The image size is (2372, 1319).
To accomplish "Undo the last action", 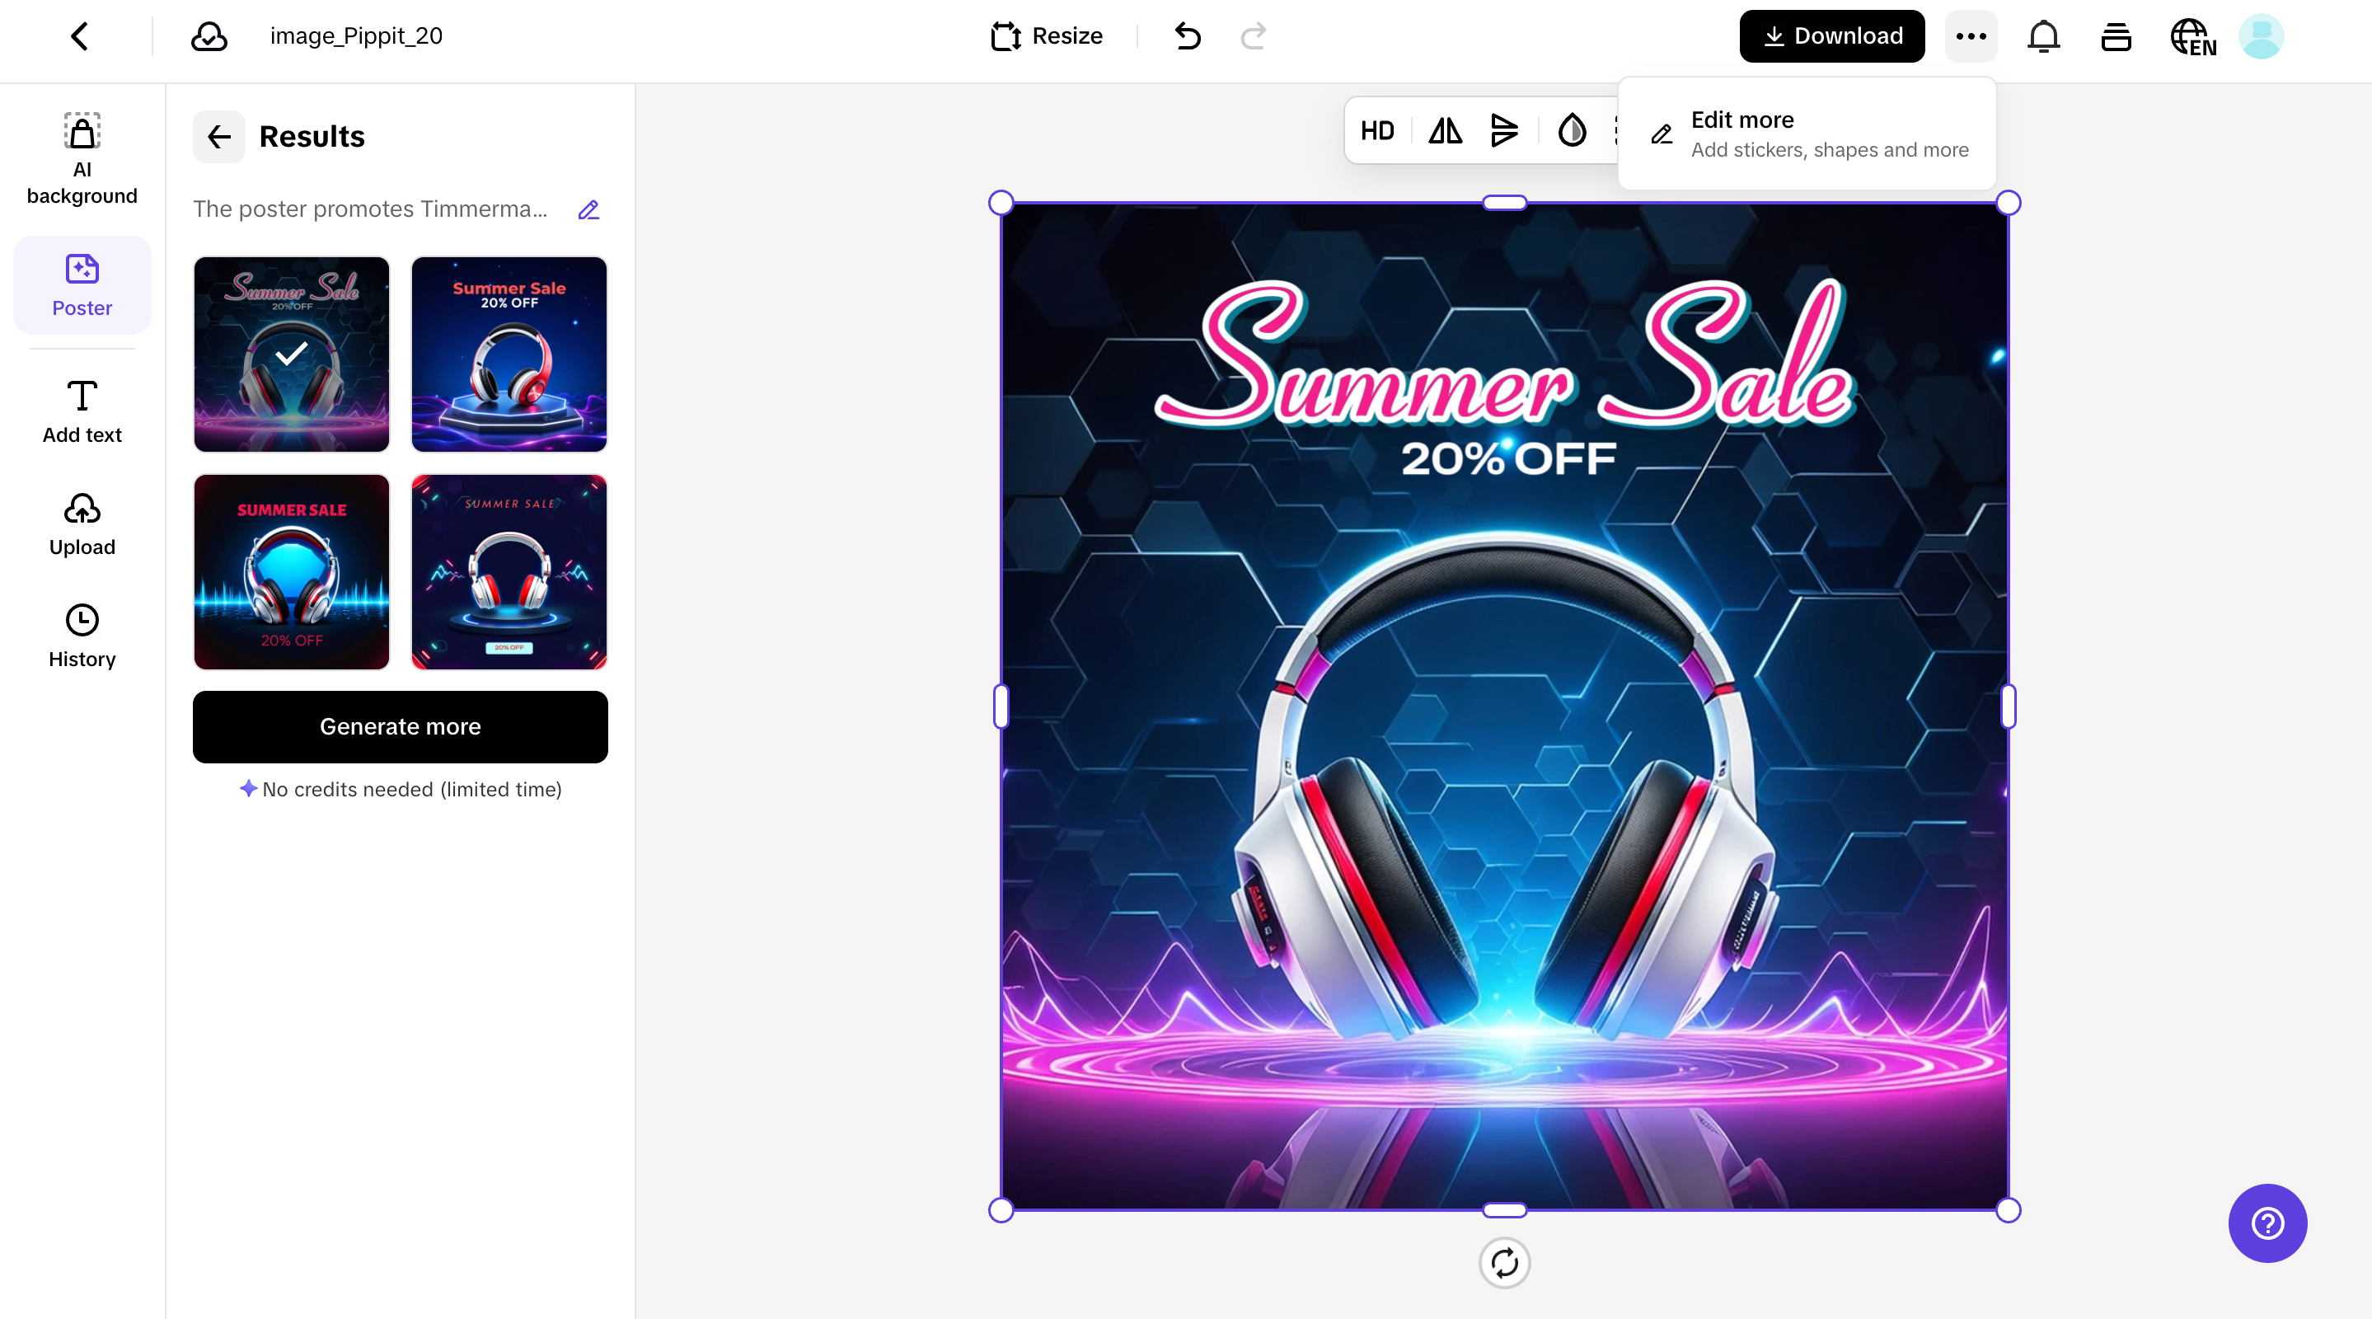I will pyautogui.click(x=1187, y=37).
